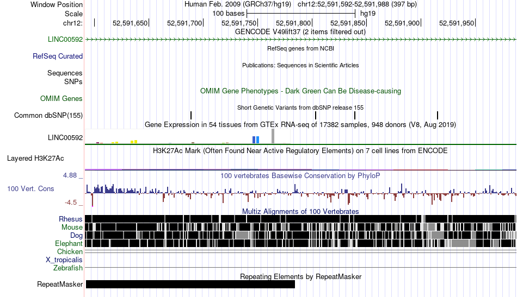The height and width of the screenshot is (297, 517).
Task: Click the OMIM Genes track label
Action: click(61, 98)
